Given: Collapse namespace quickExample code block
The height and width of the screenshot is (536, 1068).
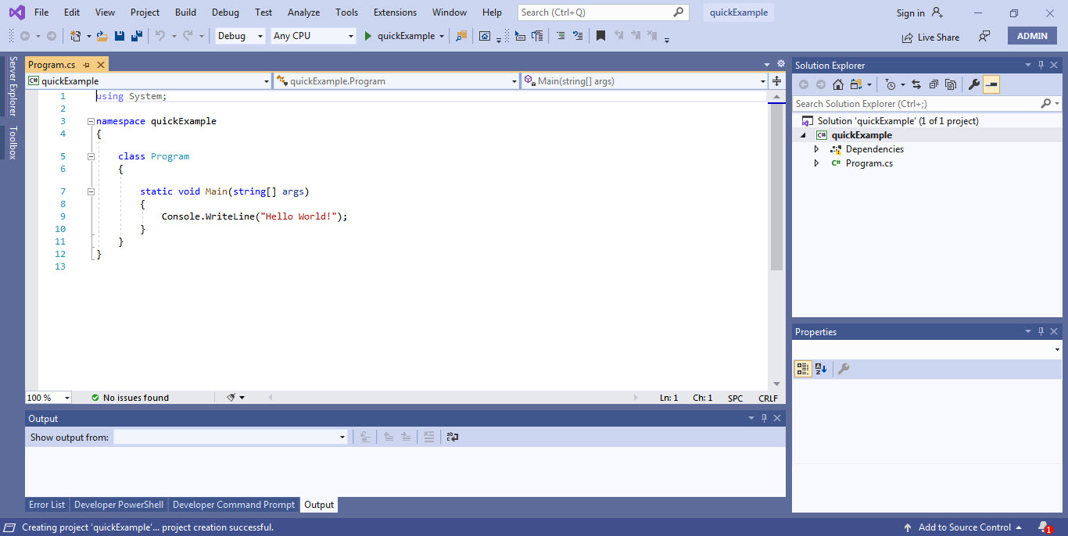Looking at the screenshot, I should 91,122.
